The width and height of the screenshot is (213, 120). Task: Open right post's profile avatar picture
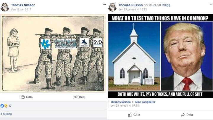tap(112, 7)
